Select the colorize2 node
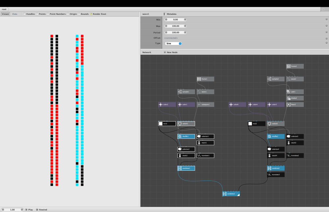The height and width of the screenshot is (212, 329). pyautogui.click(x=186, y=149)
